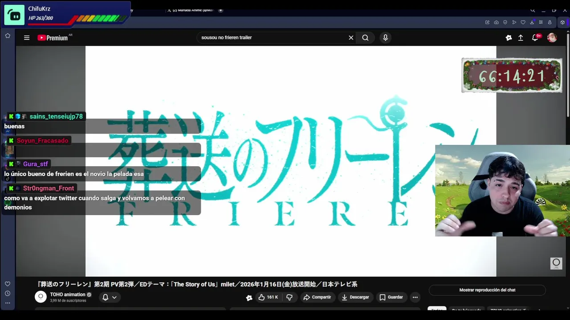The height and width of the screenshot is (320, 570).
Task: Switch to the X Manada Anime tab
Action: (191, 10)
